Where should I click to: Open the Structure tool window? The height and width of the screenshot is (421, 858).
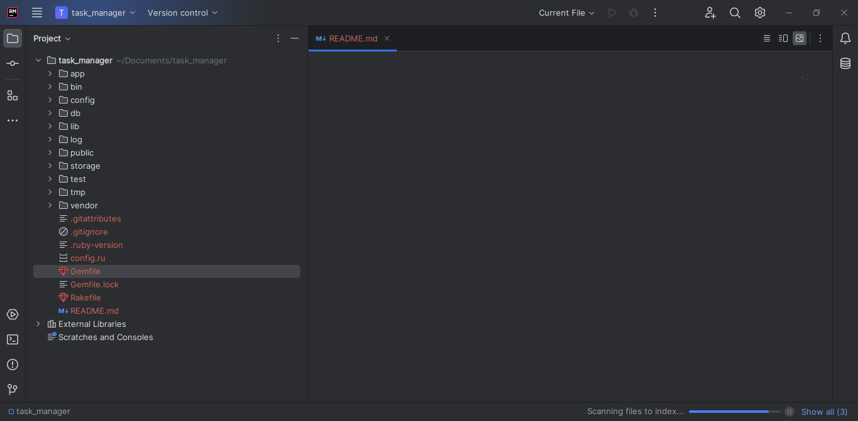coord(13,95)
